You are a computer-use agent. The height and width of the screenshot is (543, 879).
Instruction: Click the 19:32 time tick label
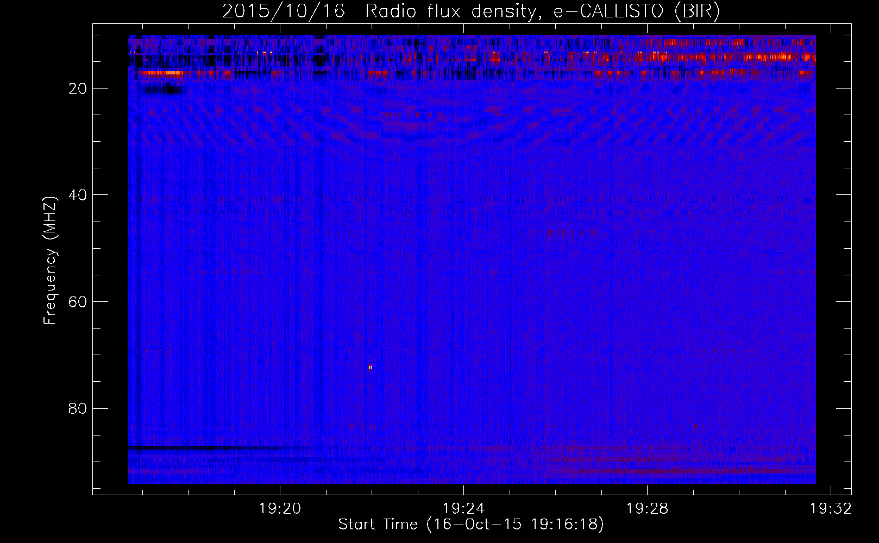pyautogui.click(x=831, y=509)
